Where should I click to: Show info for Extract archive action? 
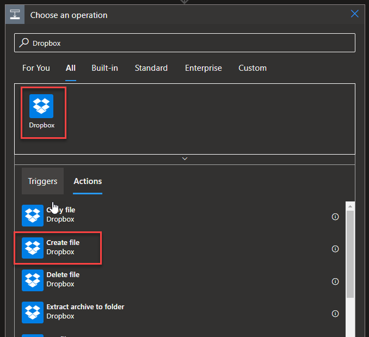click(x=335, y=314)
